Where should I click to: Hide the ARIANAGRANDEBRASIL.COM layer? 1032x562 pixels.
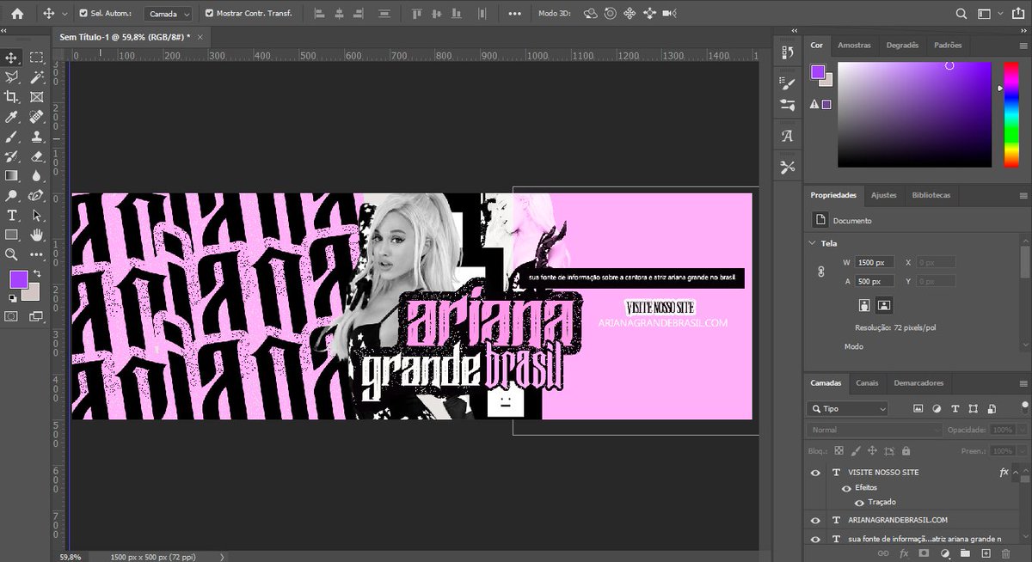(x=815, y=521)
